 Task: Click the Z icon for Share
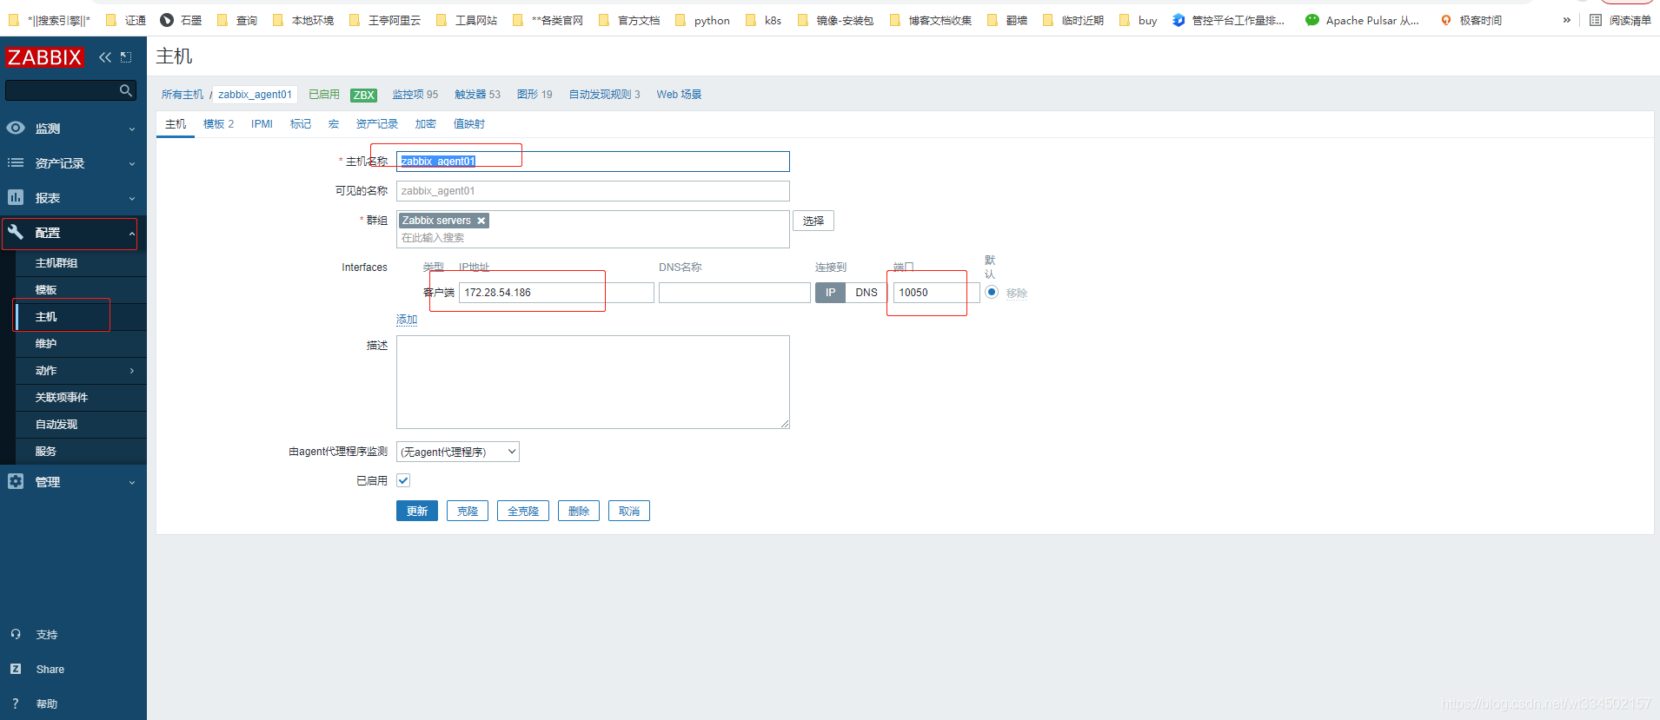click(16, 669)
